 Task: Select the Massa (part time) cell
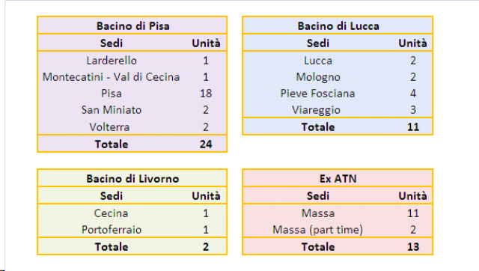pos(317,230)
